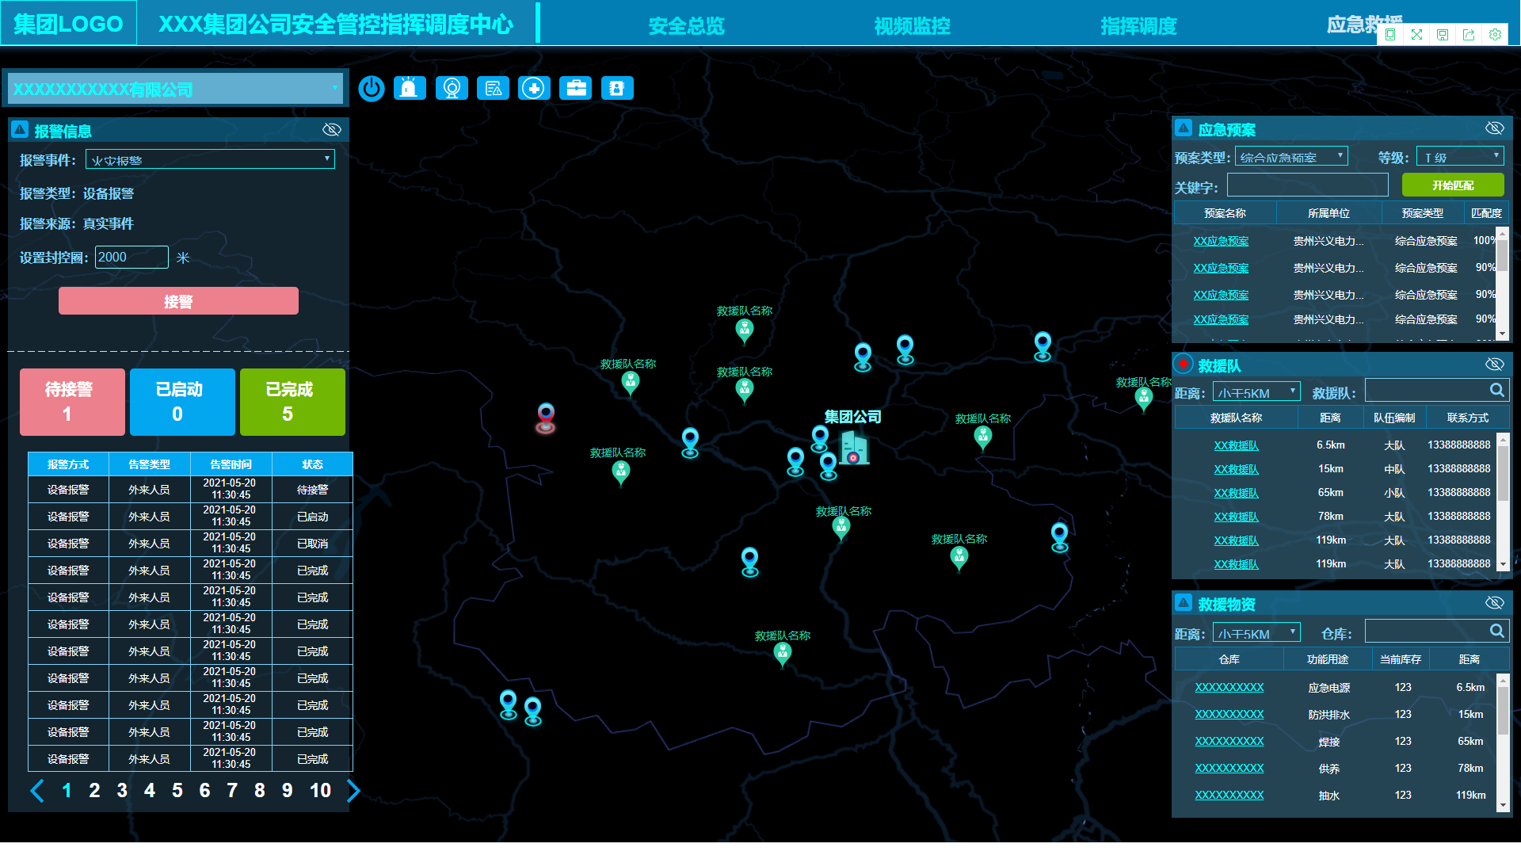The width and height of the screenshot is (1521, 855).
Task: Go to page 10 of the alarm table
Action: coord(320,790)
